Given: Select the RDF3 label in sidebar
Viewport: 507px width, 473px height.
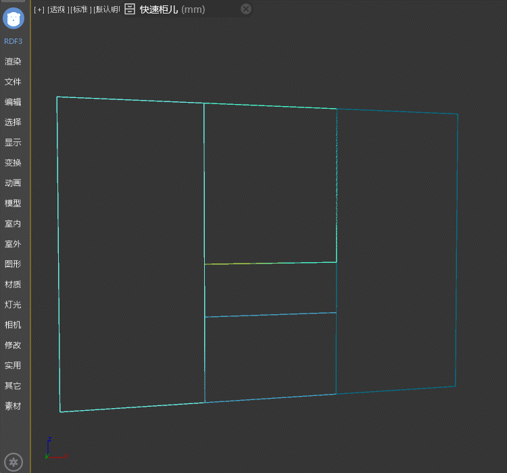Looking at the screenshot, I should click(14, 41).
